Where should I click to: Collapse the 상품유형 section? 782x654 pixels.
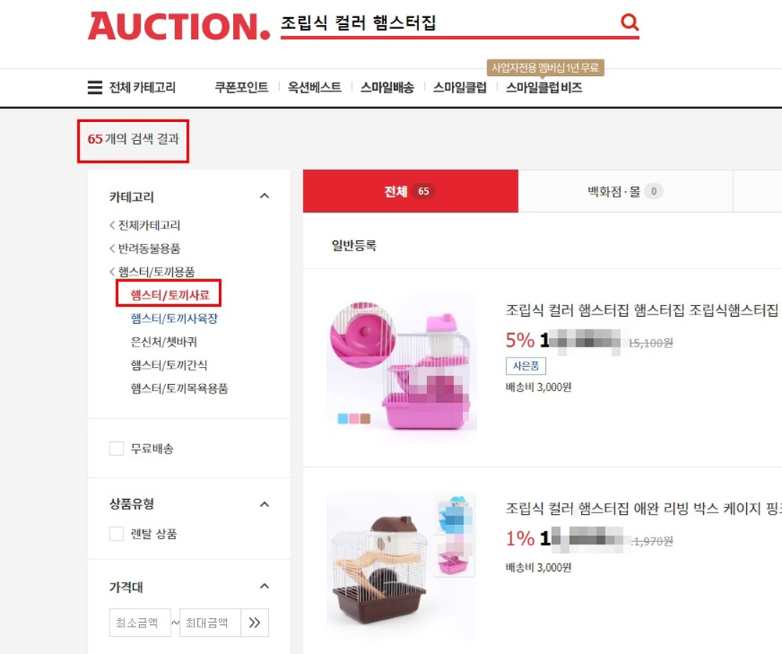pyautogui.click(x=264, y=505)
